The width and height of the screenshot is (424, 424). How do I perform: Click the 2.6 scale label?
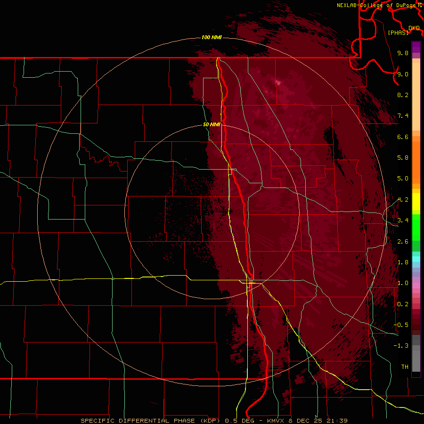403,242
